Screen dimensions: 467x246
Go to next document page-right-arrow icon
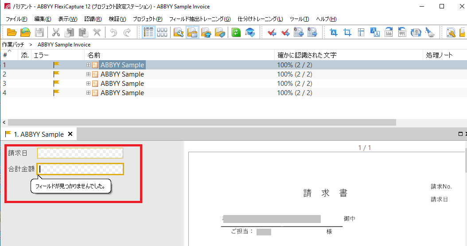pos(312,32)
